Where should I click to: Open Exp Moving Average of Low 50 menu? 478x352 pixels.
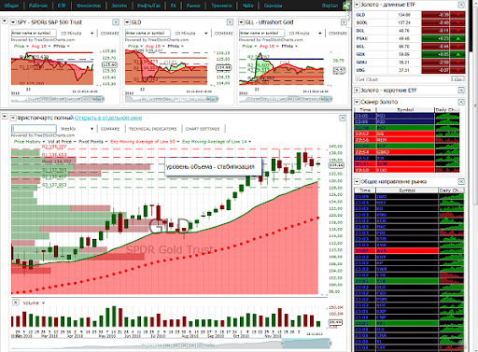click(x=145, y=142)
